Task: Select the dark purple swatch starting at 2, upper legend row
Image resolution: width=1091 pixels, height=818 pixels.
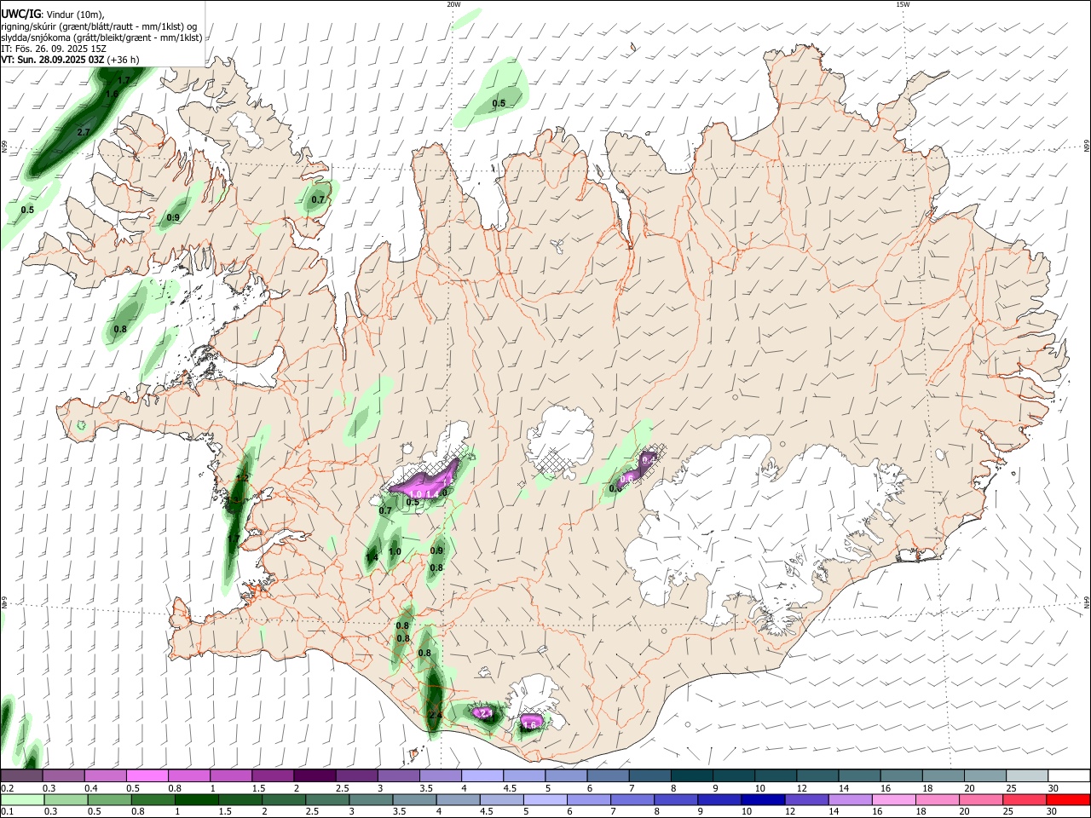Action: 315,775
